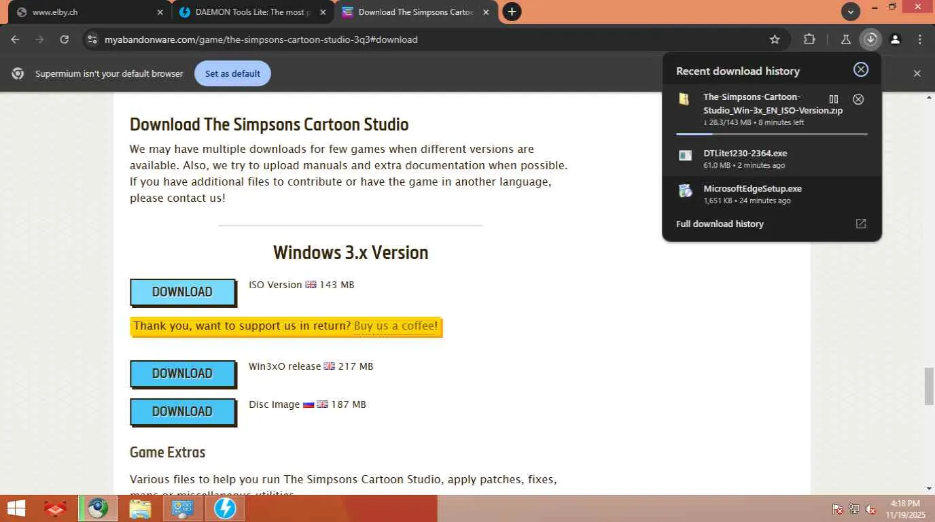Click the 'Win3xO release' label text

coord(285,366)
